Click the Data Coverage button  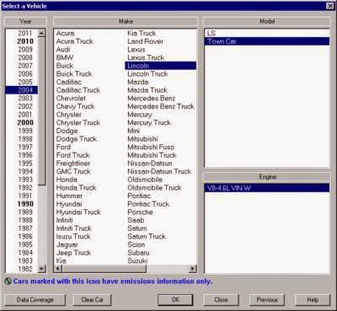35,300
